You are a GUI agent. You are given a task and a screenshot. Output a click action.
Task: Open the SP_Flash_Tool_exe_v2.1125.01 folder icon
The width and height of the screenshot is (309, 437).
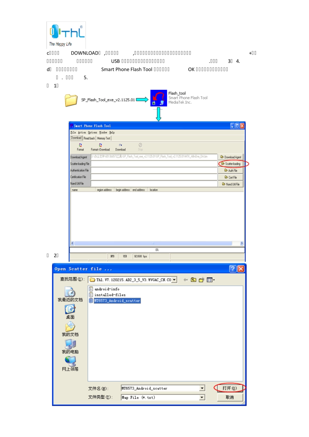click(x=71, y=100)
